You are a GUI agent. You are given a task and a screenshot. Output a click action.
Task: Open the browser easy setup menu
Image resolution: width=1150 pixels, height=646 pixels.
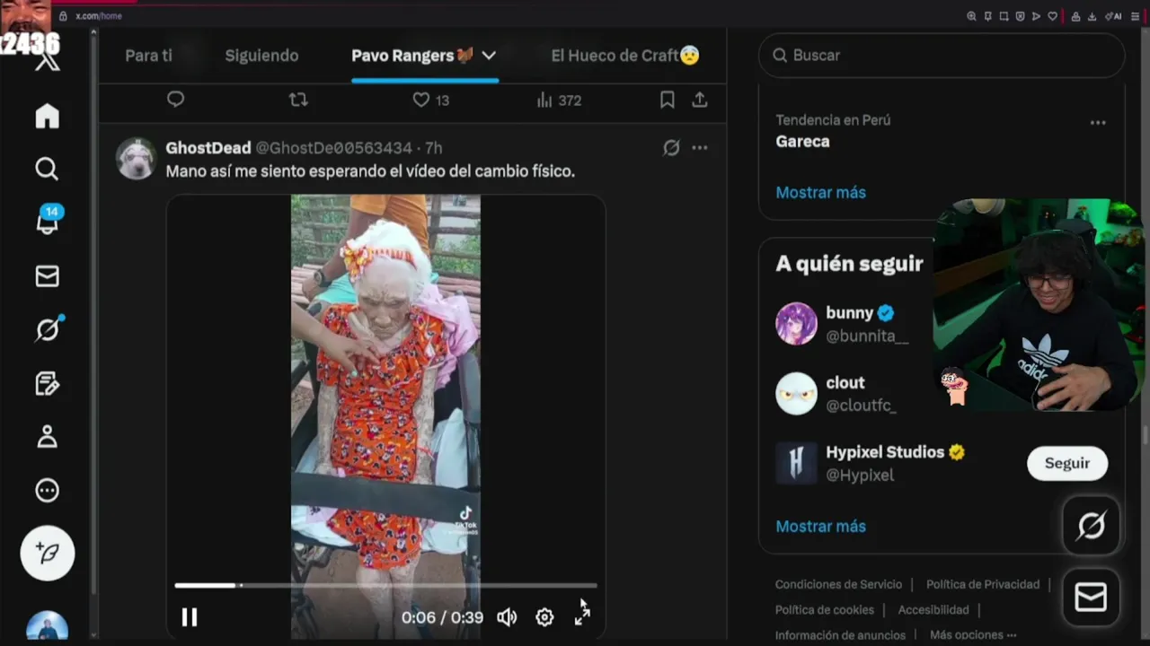1135,16
